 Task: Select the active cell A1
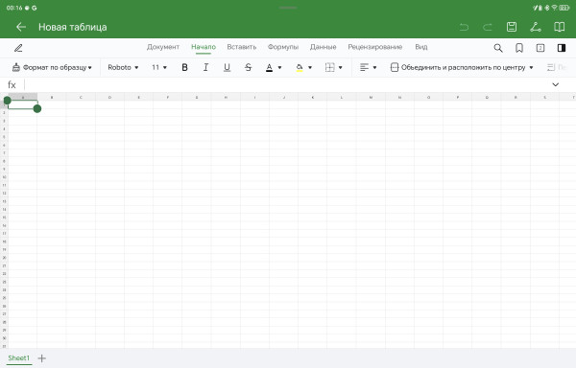click(22, 104)
